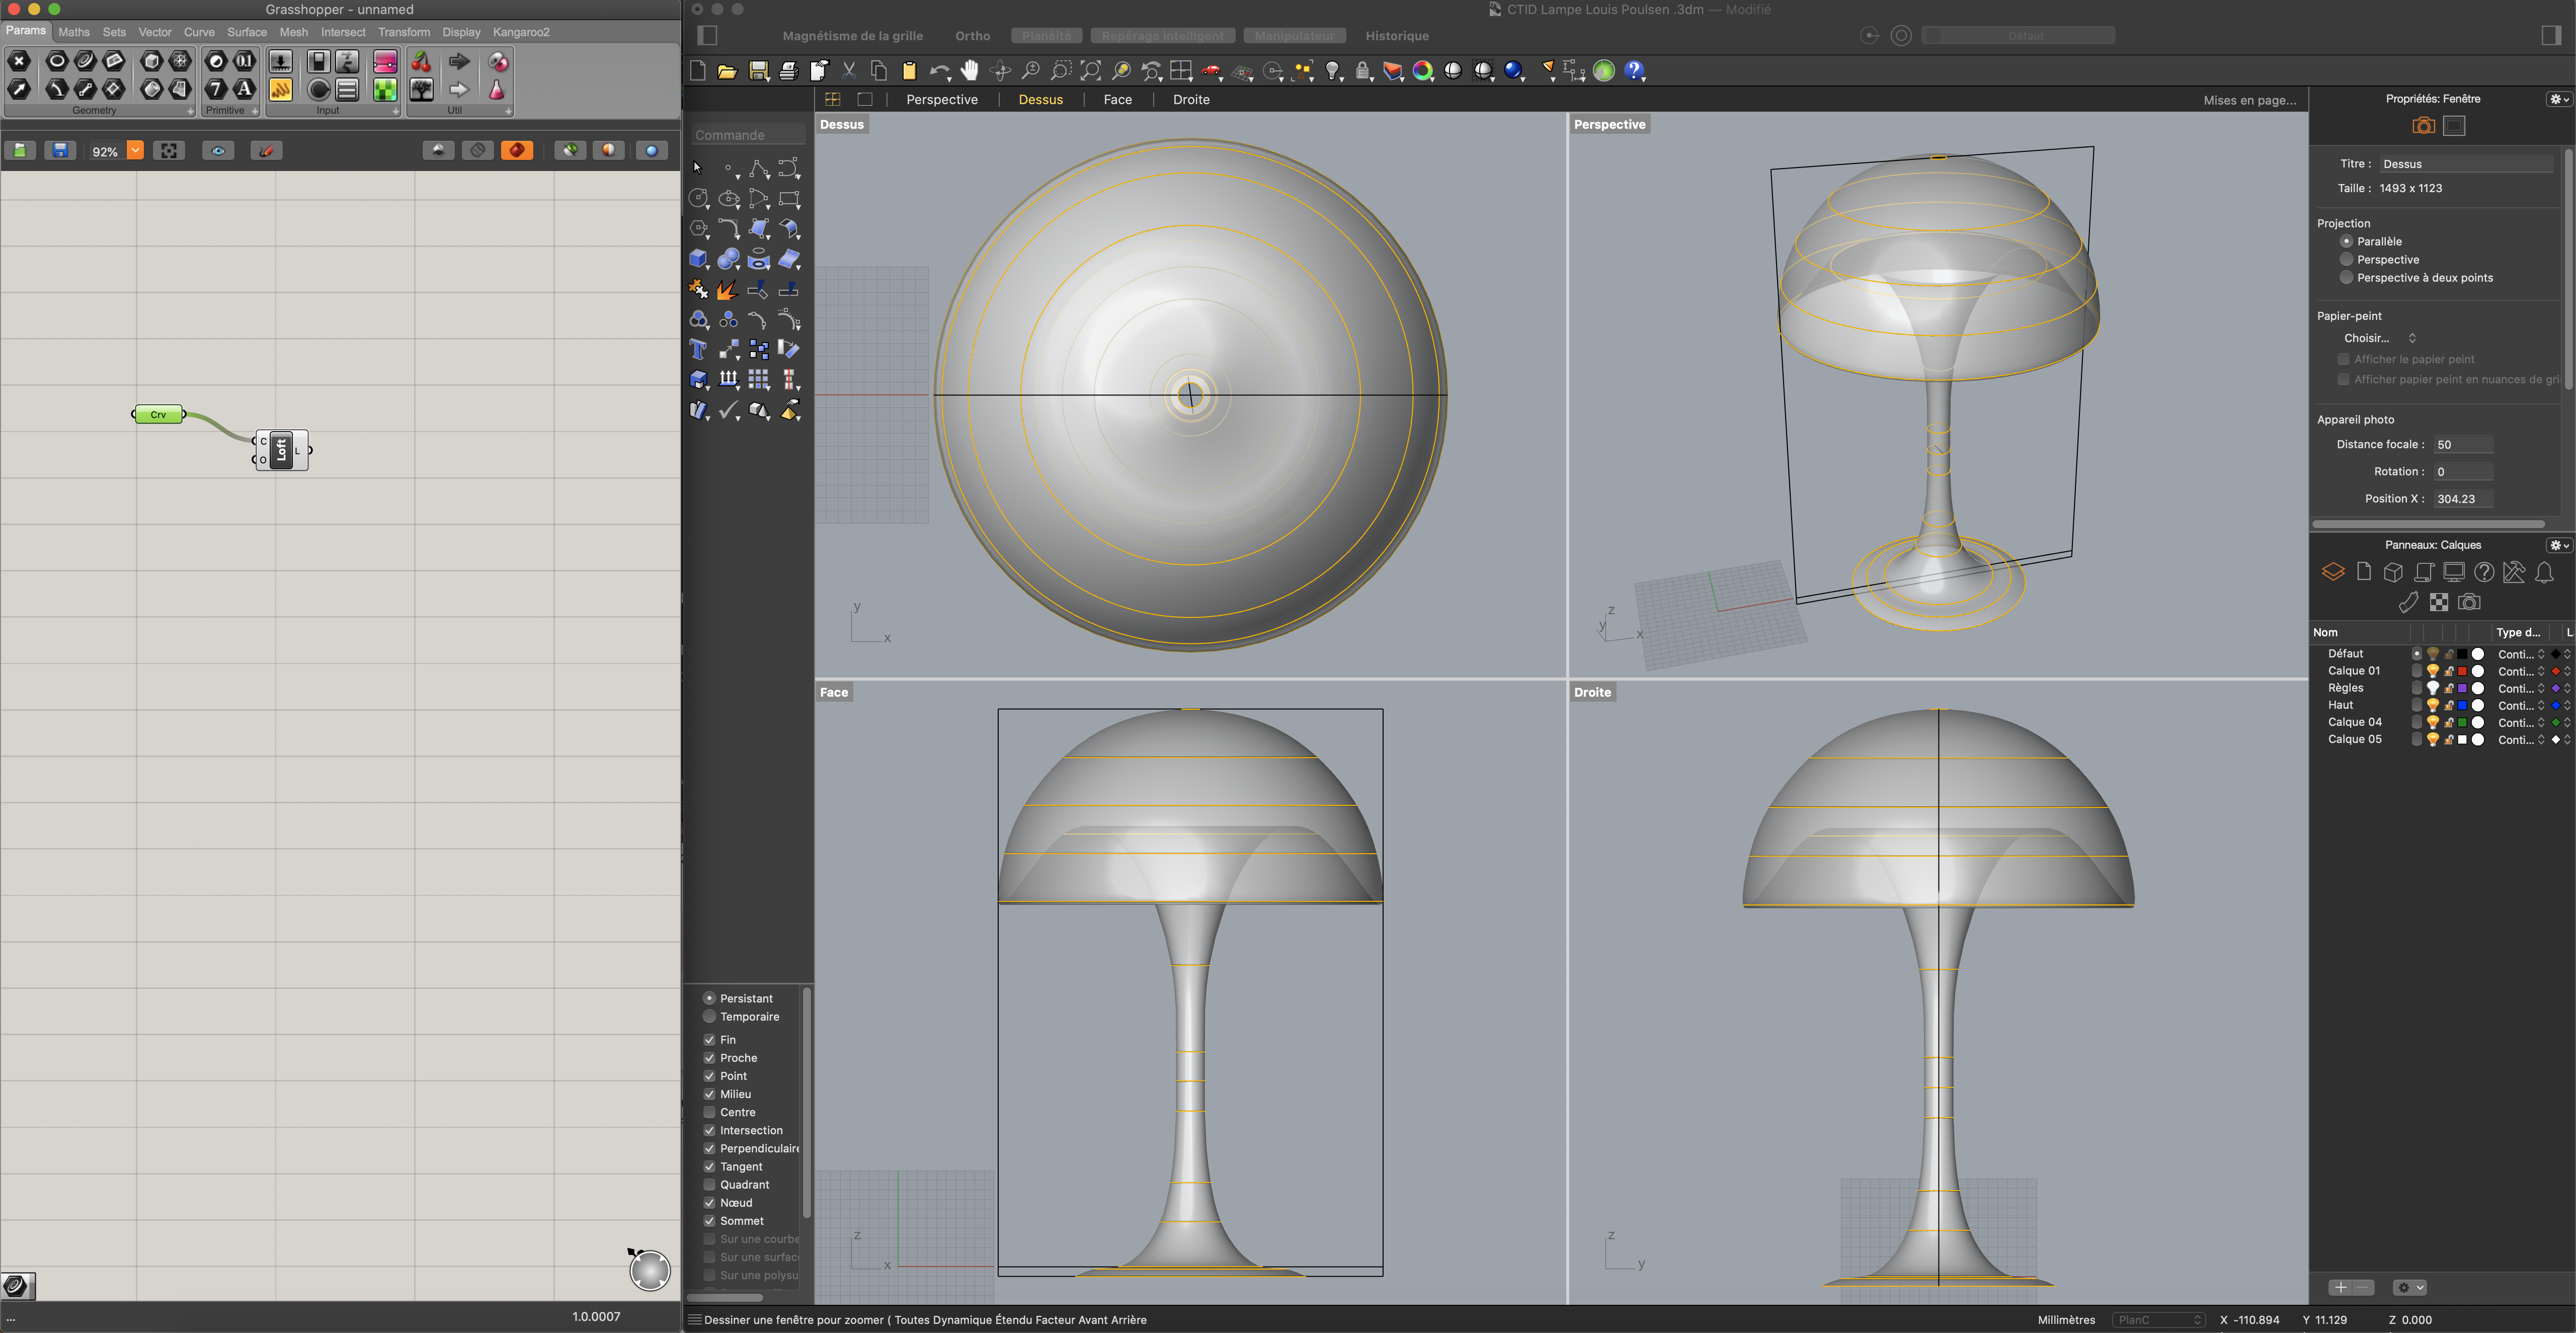Enable the Centre object snap

point(709,1112)
